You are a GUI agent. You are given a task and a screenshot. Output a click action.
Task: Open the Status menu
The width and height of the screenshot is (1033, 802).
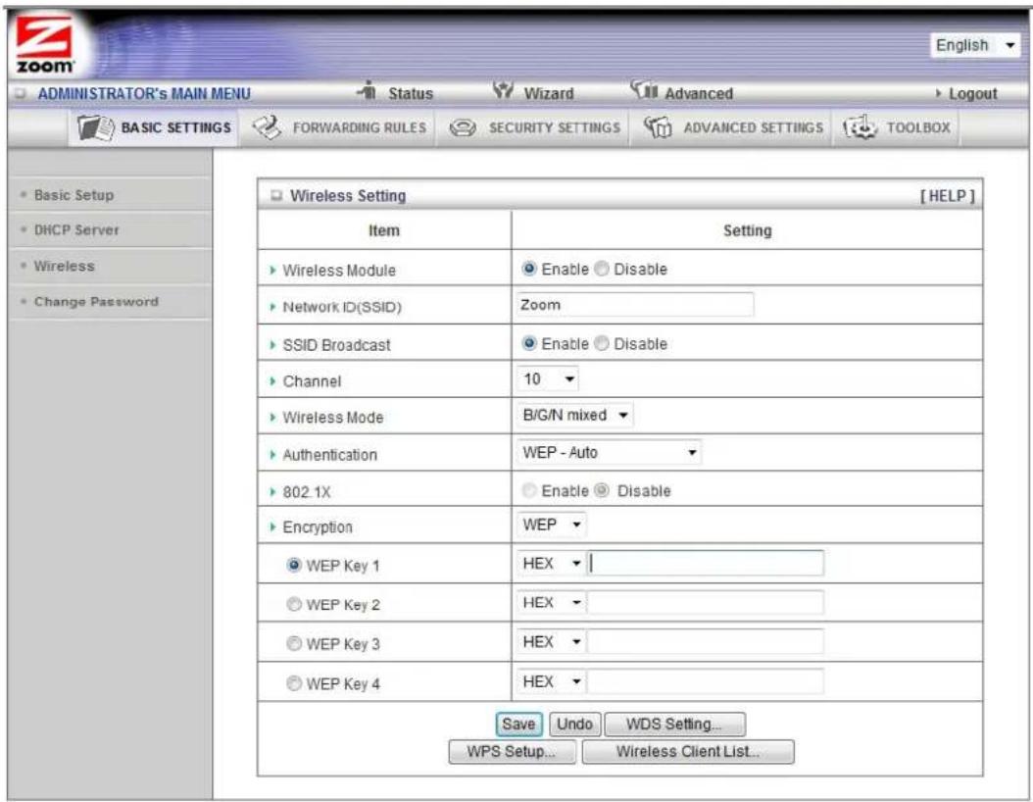point(411,93)
